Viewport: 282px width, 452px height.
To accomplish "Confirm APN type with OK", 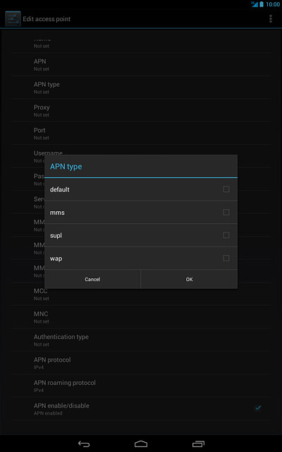I will pos(189,280).
